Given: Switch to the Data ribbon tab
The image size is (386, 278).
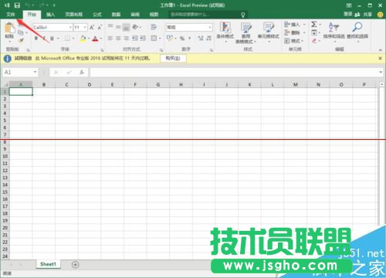Looking at the screenshot, I should [x=116, y=15].
